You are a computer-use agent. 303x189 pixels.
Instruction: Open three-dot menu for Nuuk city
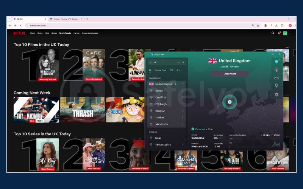tap(183, 138)
